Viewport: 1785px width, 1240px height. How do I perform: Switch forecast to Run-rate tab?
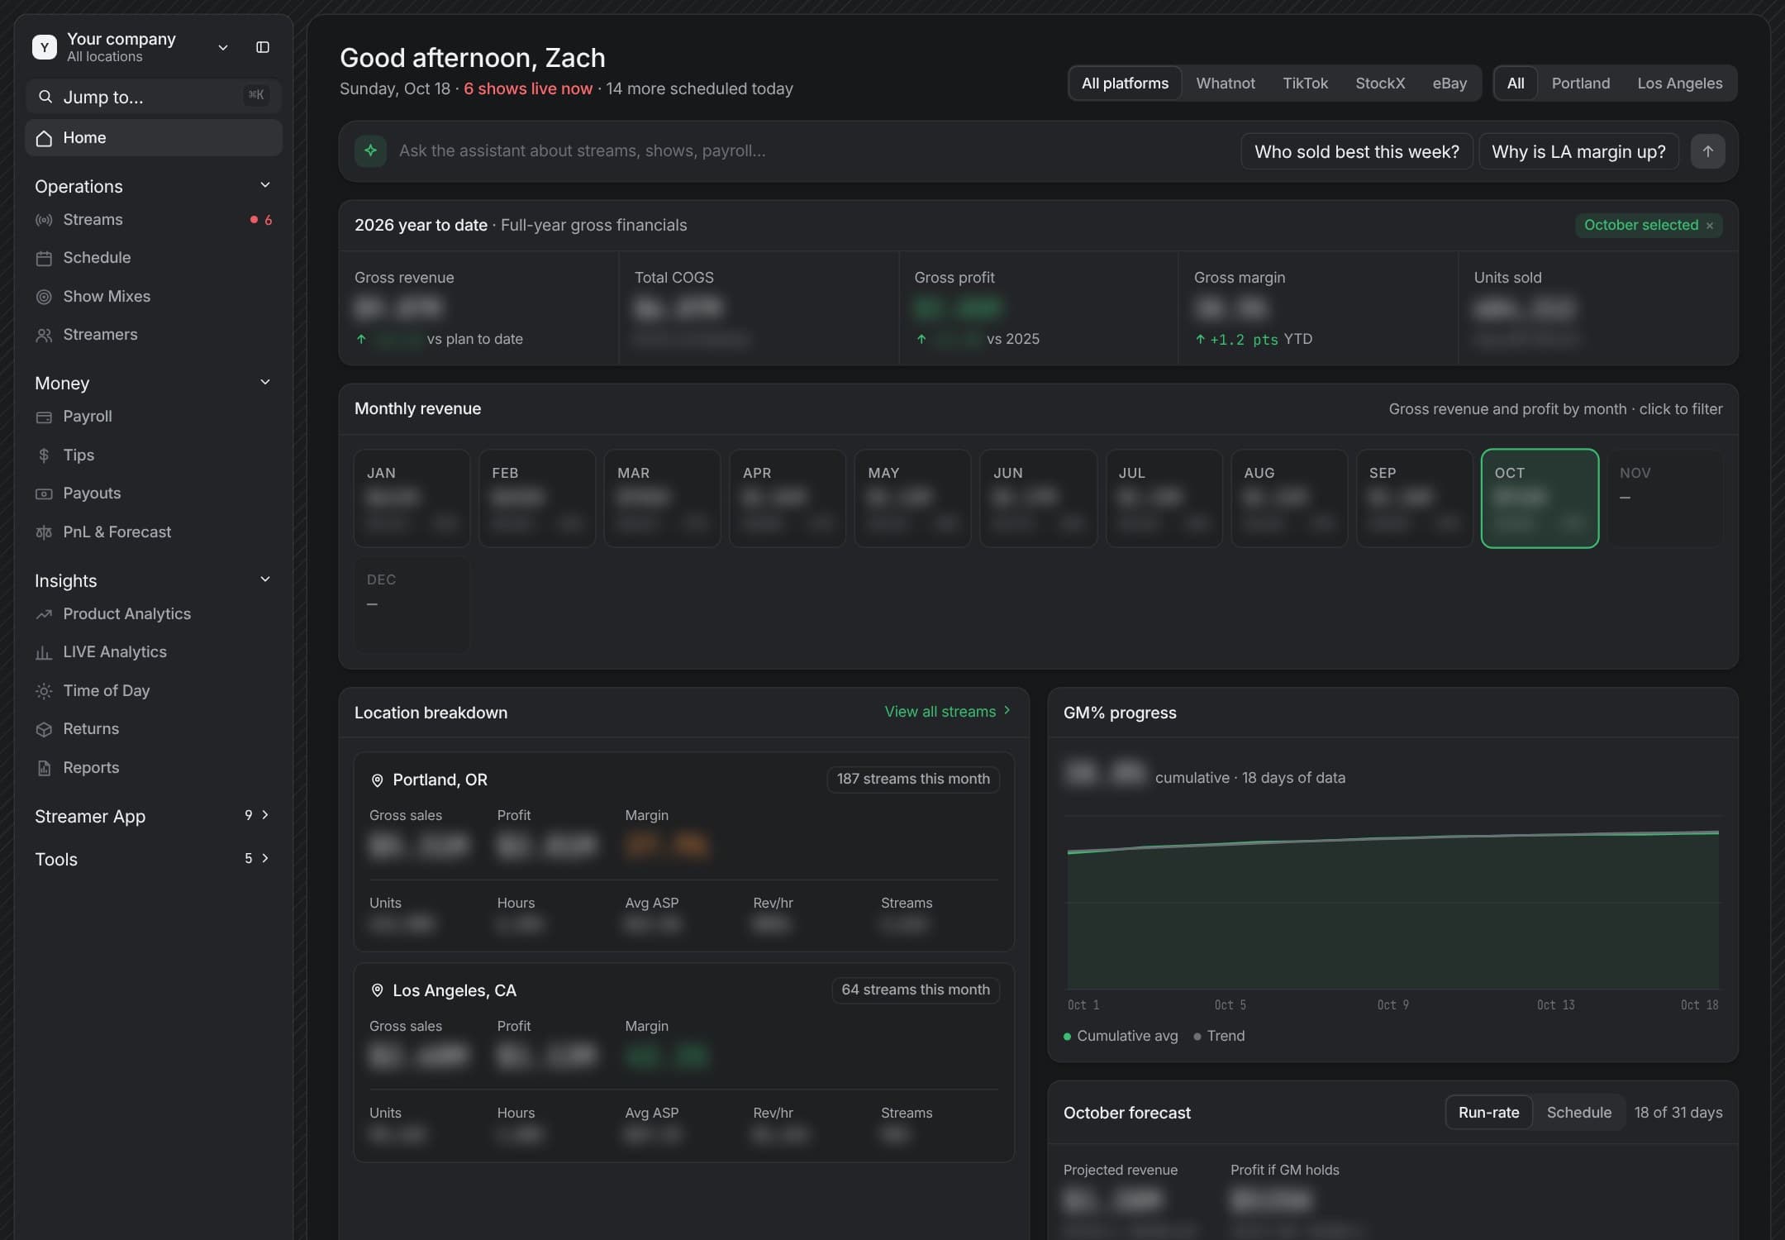(x=1488, y=1113)
